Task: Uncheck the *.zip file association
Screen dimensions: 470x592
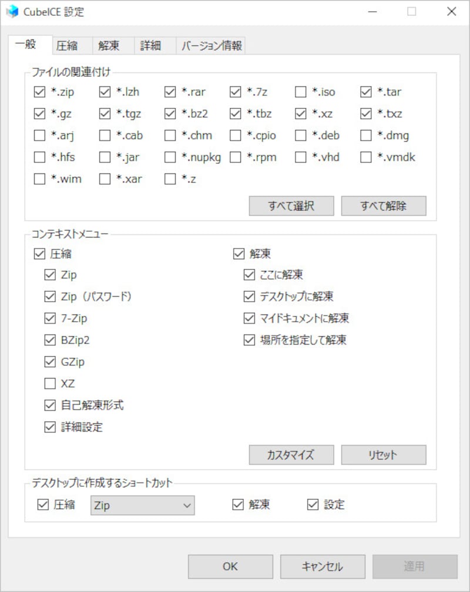Action: (40, 92)
